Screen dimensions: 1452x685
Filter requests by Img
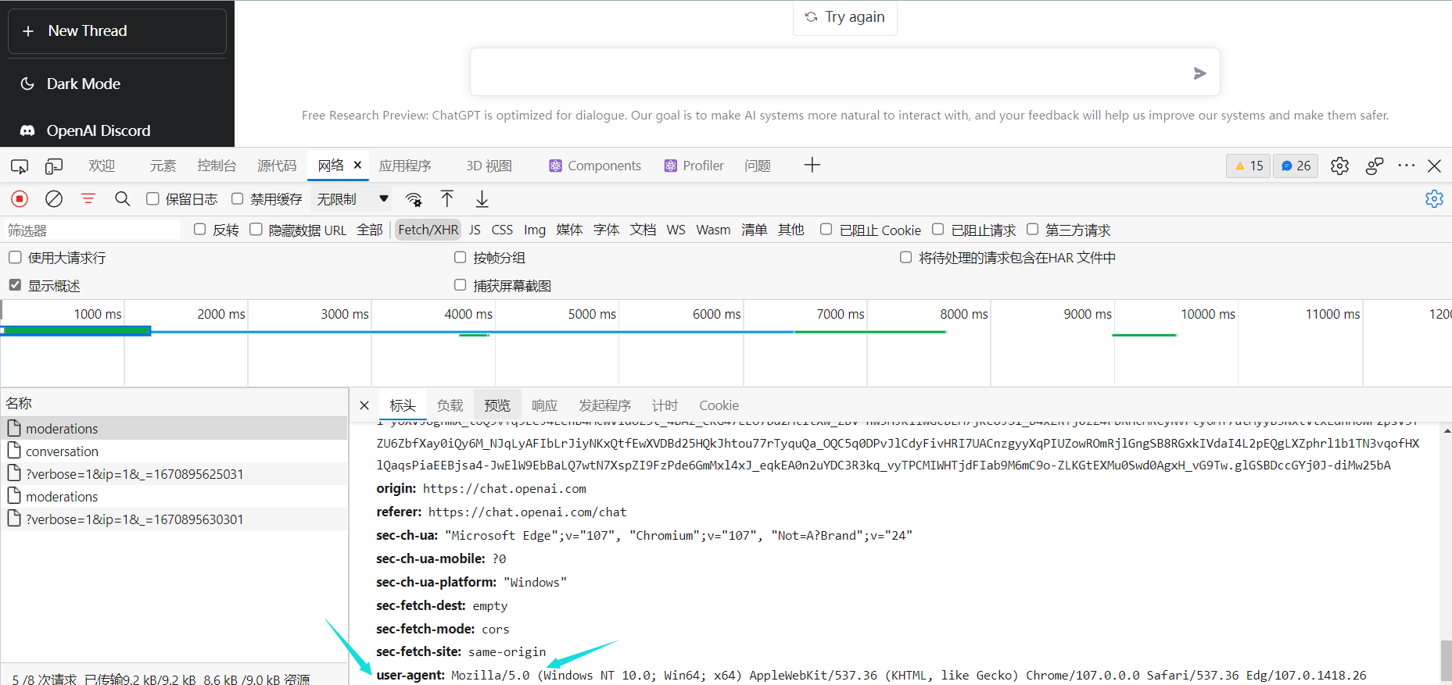(x=535, y=230)
